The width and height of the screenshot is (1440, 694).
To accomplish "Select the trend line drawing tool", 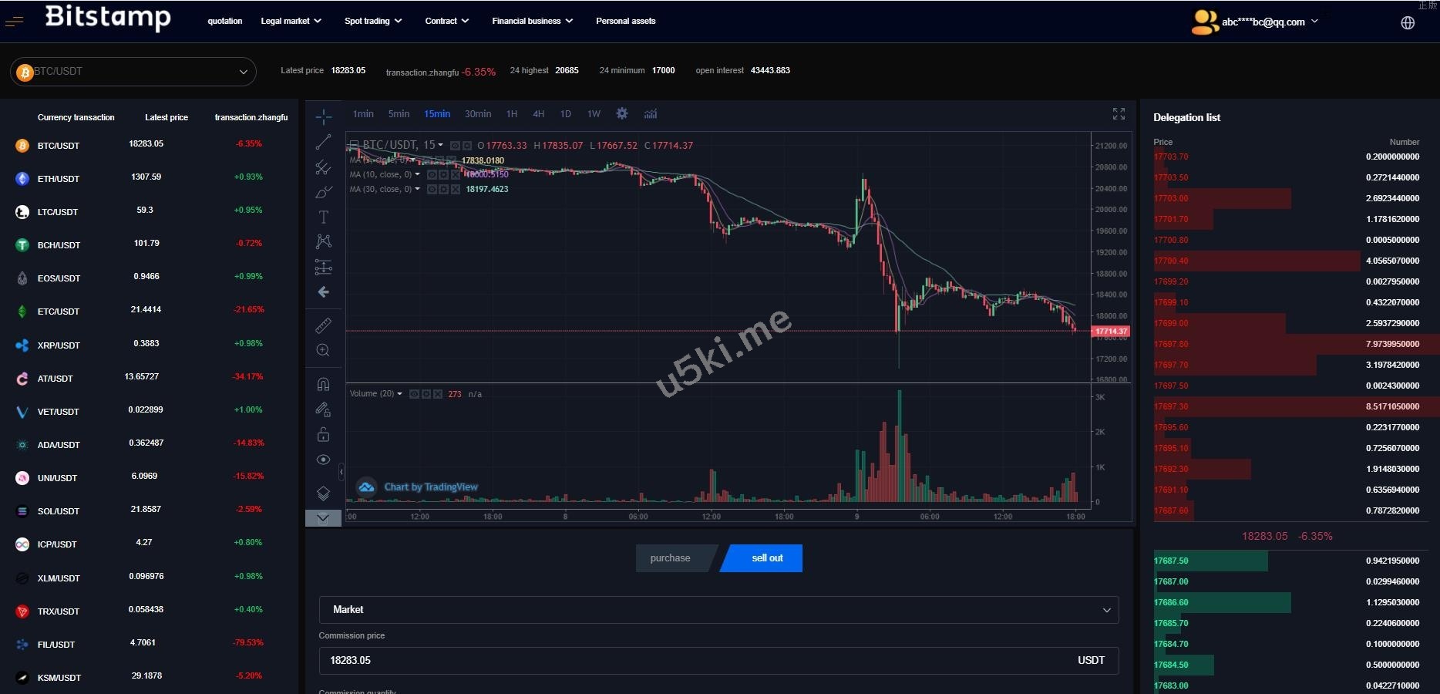I will pyautogui.click(x=324, y=142).
